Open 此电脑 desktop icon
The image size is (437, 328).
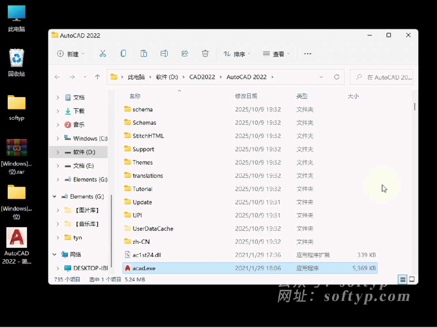pyautogui.click(x=17, y=18)
